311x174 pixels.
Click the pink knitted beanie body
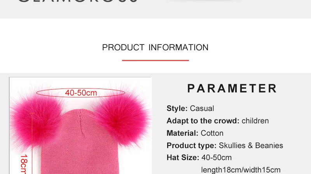tap(80, 144)
